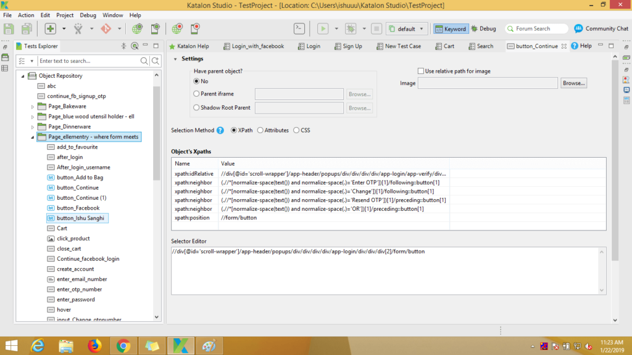Image resolution: width=632 pixels, height=355 pixels.
Task: Switch to the Keyword perspective
Action: click(451, 28)
